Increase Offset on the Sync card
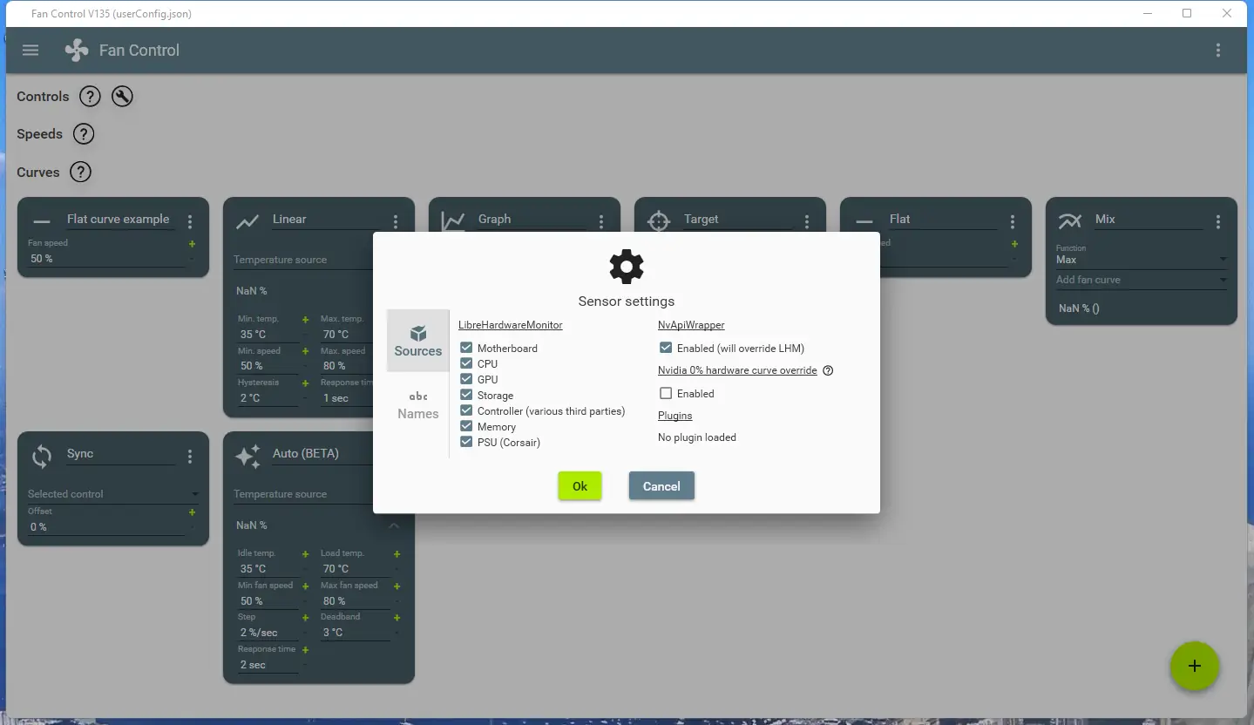This screenshot has height=725, width=1254. (192, 512)
